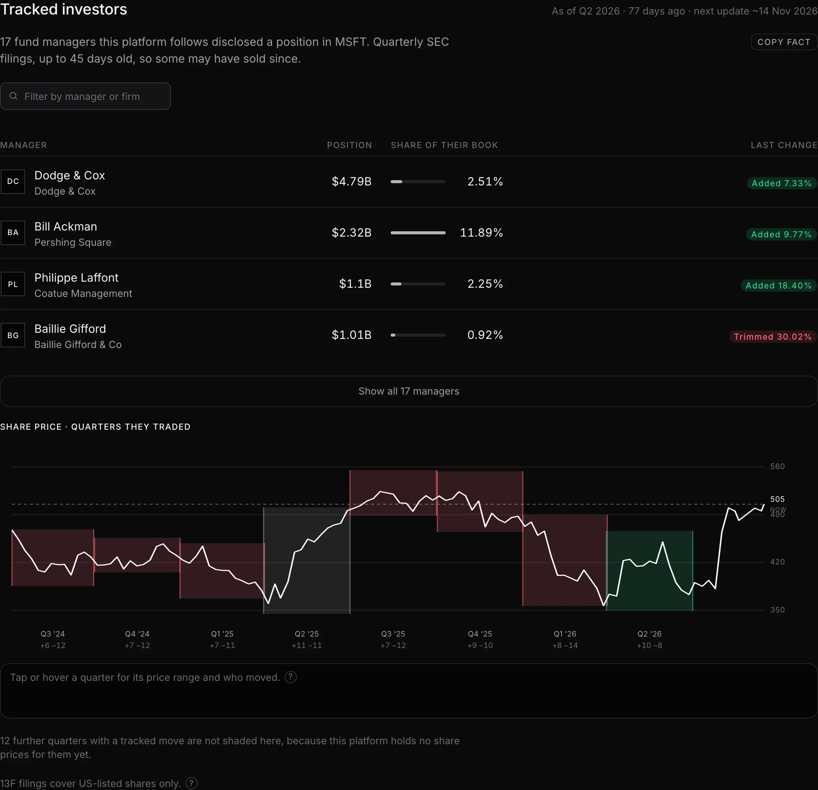Screen dimensions: 818x790
Task: Open the Philippe Laffont manager name
Action: (76, 278)
